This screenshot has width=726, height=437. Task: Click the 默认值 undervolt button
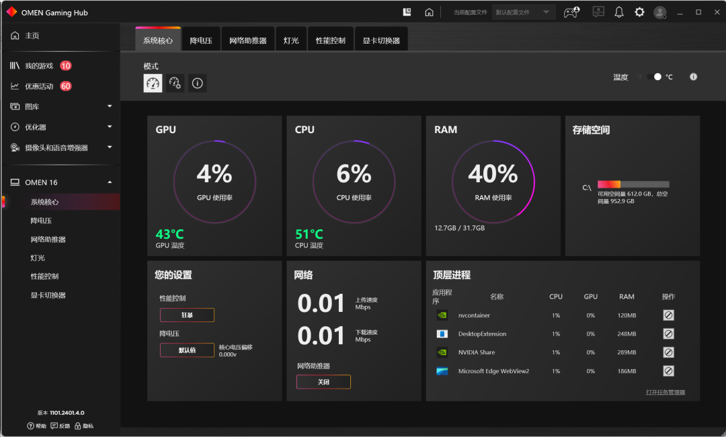187,350
